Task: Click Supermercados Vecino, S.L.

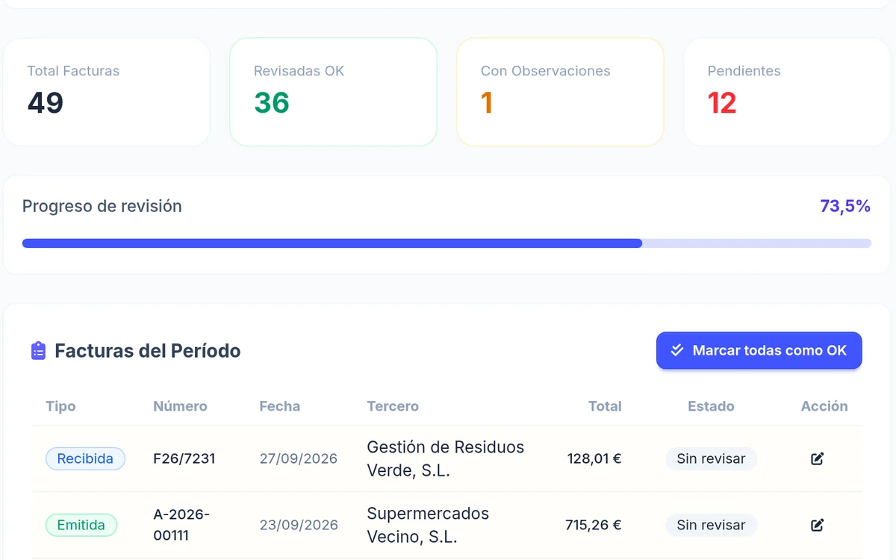Action: (428, 525)
